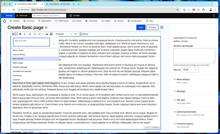Click the Drupal drop logo icon
Screen dimensions: 220x134
pos(4,21)
